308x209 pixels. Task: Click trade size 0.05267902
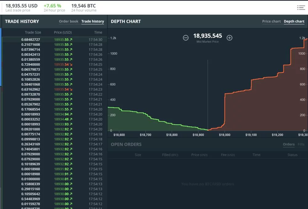coord(30,104)
